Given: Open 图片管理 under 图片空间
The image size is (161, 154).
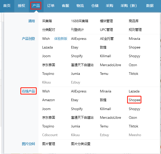Looking at the screenshot, I should pos(49,144).
